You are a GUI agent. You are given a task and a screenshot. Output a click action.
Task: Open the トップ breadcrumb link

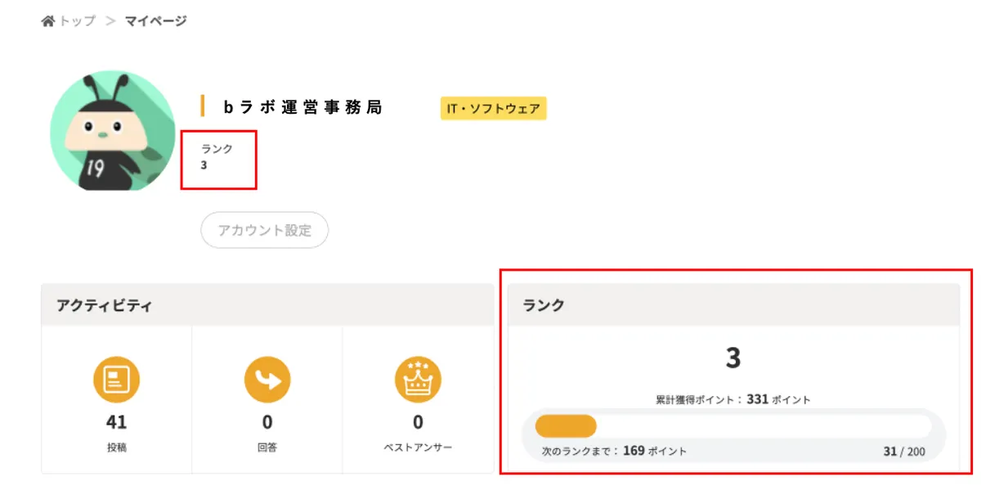(x=77, y=20)
